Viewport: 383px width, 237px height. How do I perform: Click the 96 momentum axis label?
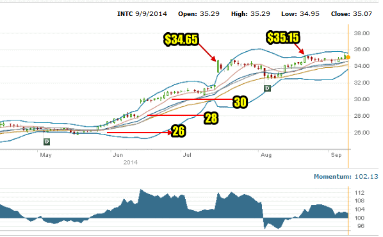[361, 226]
